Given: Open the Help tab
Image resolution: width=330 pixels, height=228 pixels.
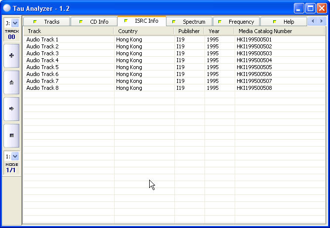Looking at the screenshot, I should [x=284, y=22].
